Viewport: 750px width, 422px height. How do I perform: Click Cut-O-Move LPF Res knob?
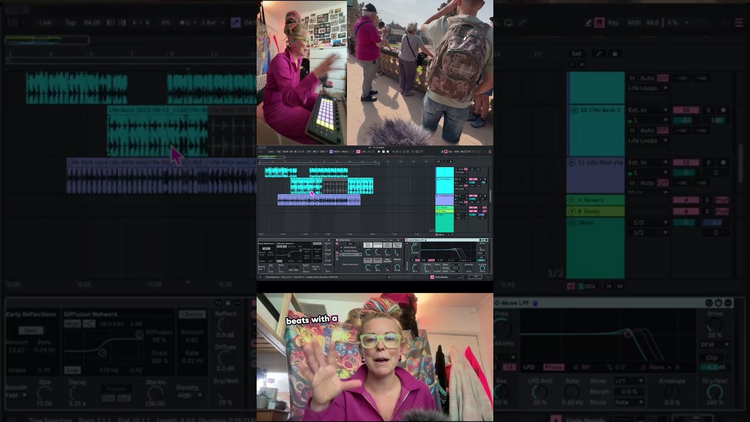[415, 268]
